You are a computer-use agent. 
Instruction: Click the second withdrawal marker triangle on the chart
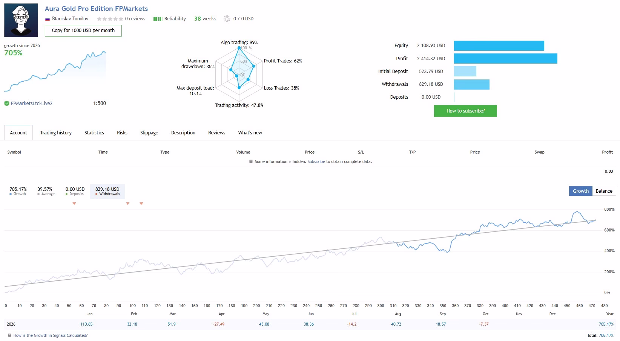(128, 203)
